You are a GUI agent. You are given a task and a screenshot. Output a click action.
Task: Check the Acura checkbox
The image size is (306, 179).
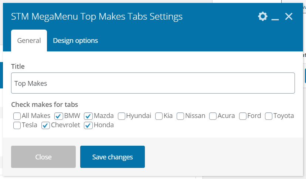point(213,116)
